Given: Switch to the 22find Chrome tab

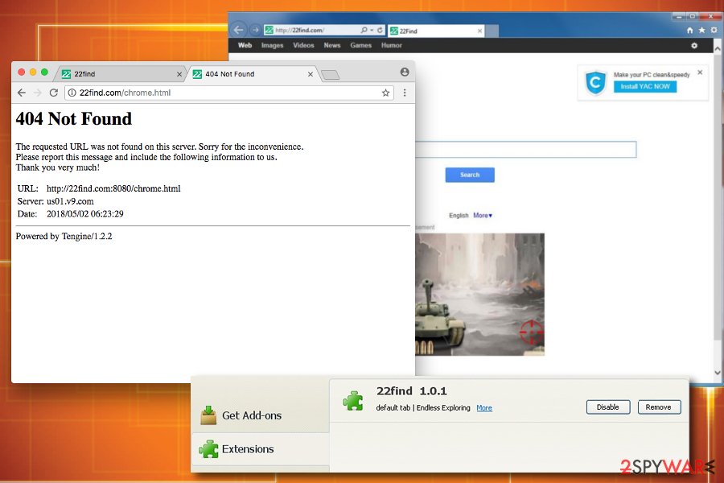Looking at the screenshot, I should [x=121, y=74].
